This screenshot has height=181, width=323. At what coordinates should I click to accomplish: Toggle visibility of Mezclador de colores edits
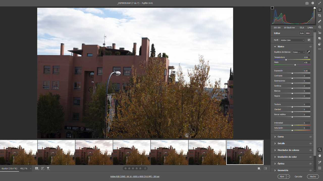click(x=310, y=150)
